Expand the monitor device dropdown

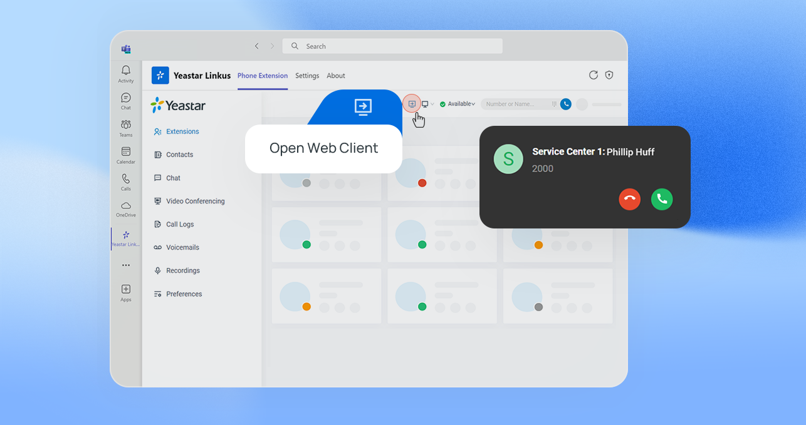pyautogui.click(x=427, y=104)
